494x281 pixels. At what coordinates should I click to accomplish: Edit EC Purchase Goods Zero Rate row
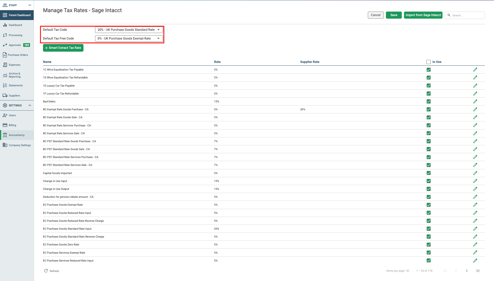475,244
